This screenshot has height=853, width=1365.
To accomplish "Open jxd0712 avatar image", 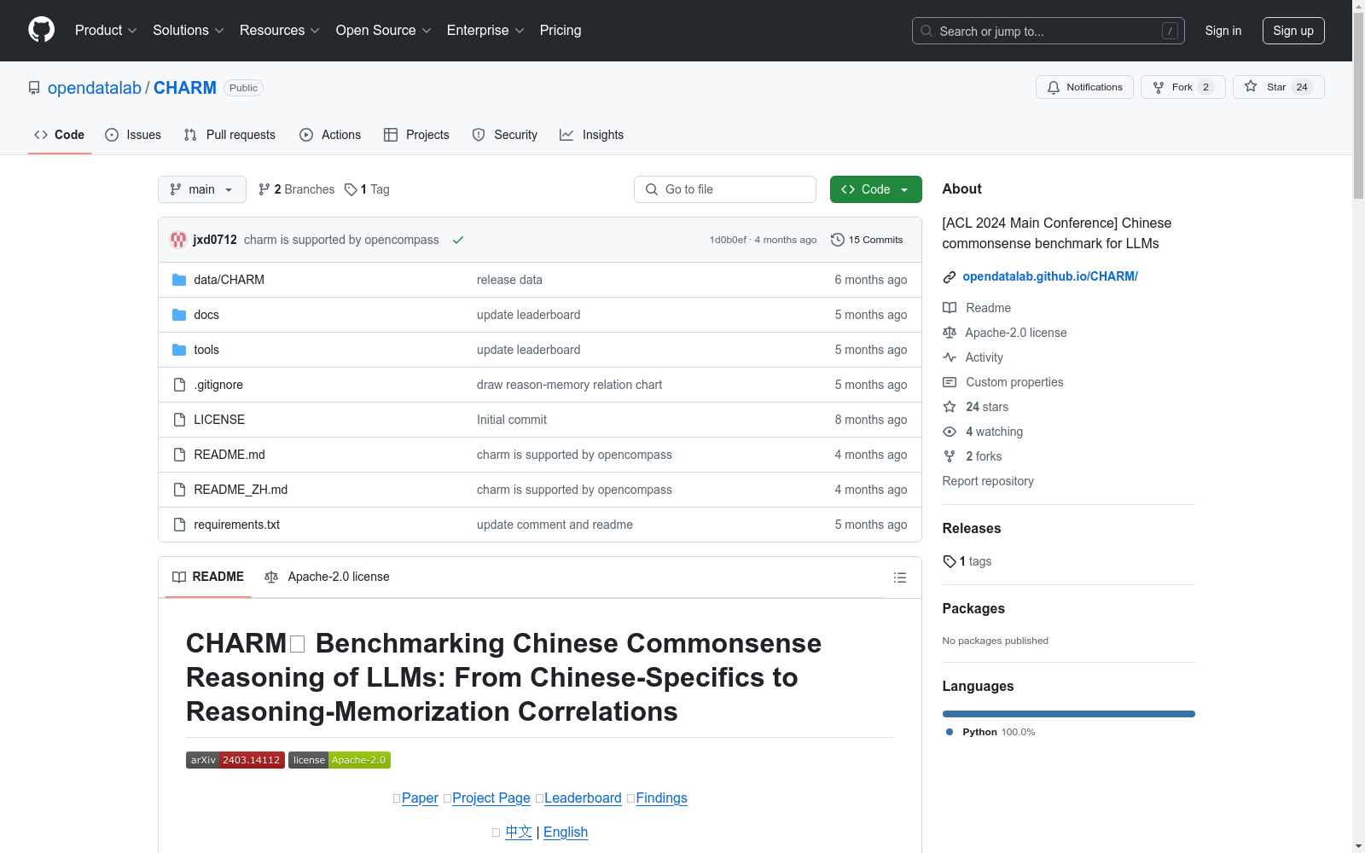I will (x=178, y=240).
